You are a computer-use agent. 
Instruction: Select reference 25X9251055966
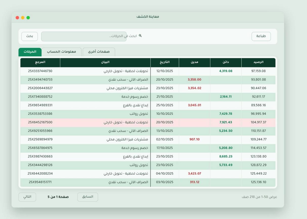(x=40, y=131)
